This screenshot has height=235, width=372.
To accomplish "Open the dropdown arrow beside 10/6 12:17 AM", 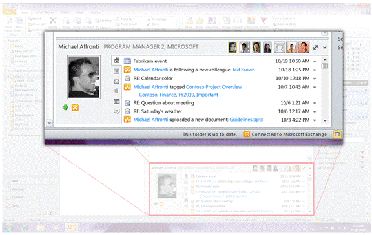I will [x=315, y=111].
